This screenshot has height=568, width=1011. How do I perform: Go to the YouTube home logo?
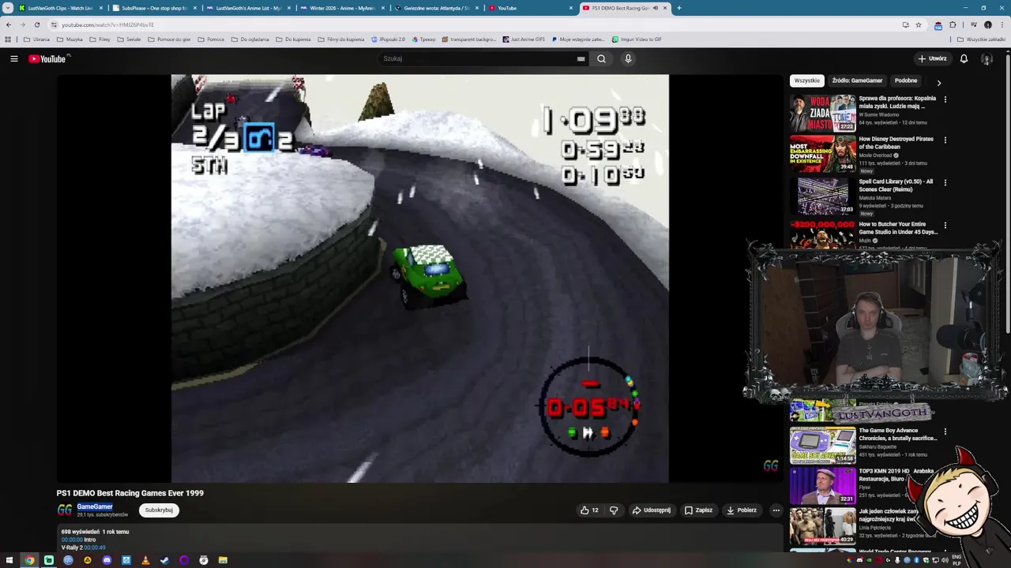(x=47, y=58)
